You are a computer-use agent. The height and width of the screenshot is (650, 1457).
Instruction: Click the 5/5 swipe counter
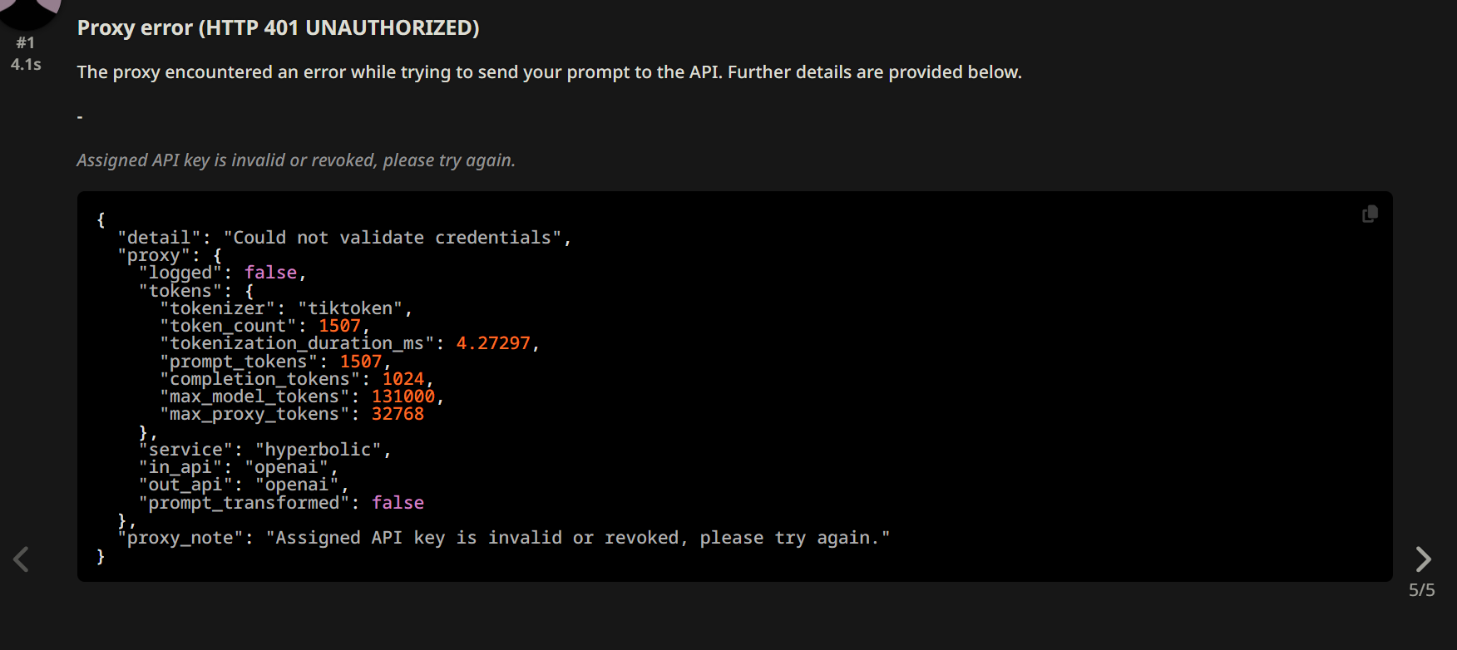point(1421,590)
